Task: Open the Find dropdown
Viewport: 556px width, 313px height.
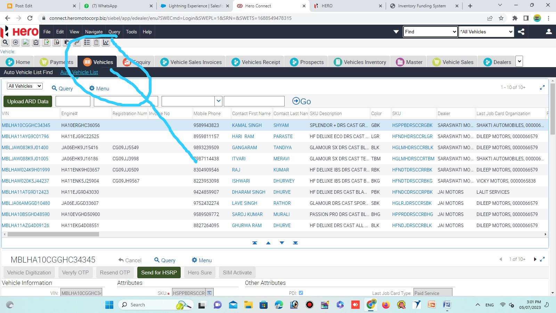Action: pos(430,32)
